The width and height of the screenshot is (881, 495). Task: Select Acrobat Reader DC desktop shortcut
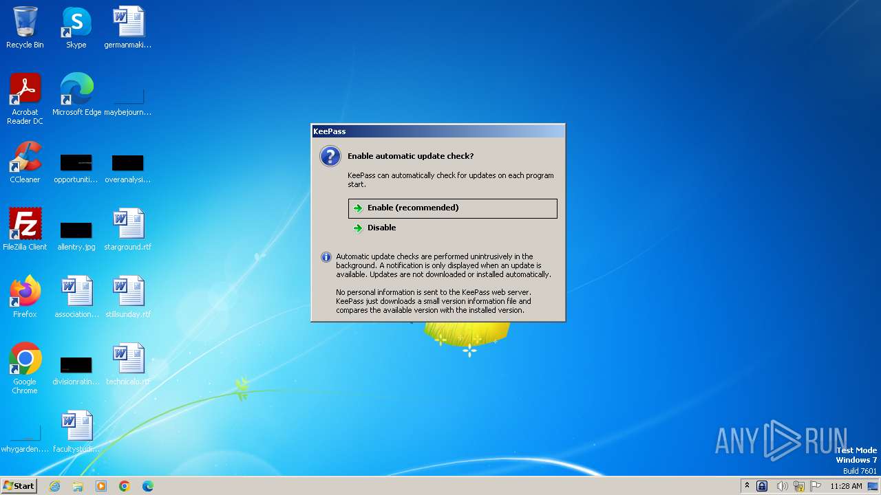(x=25, y=99)
